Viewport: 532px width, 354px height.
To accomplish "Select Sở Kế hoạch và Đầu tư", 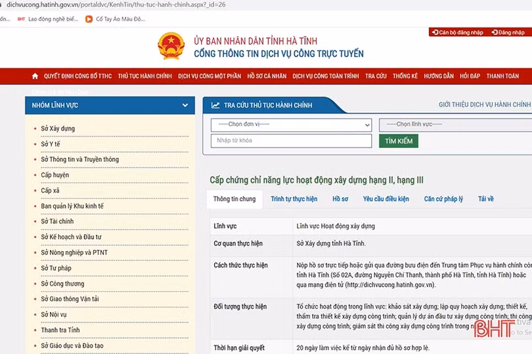I will coord(71,237).
